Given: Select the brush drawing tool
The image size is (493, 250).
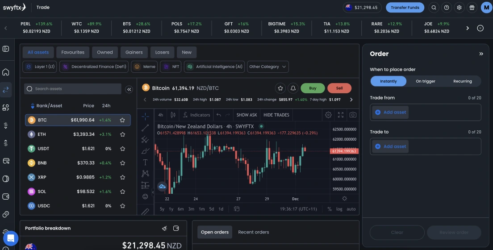Looking at the screenshot, I should tap(145, 151).
